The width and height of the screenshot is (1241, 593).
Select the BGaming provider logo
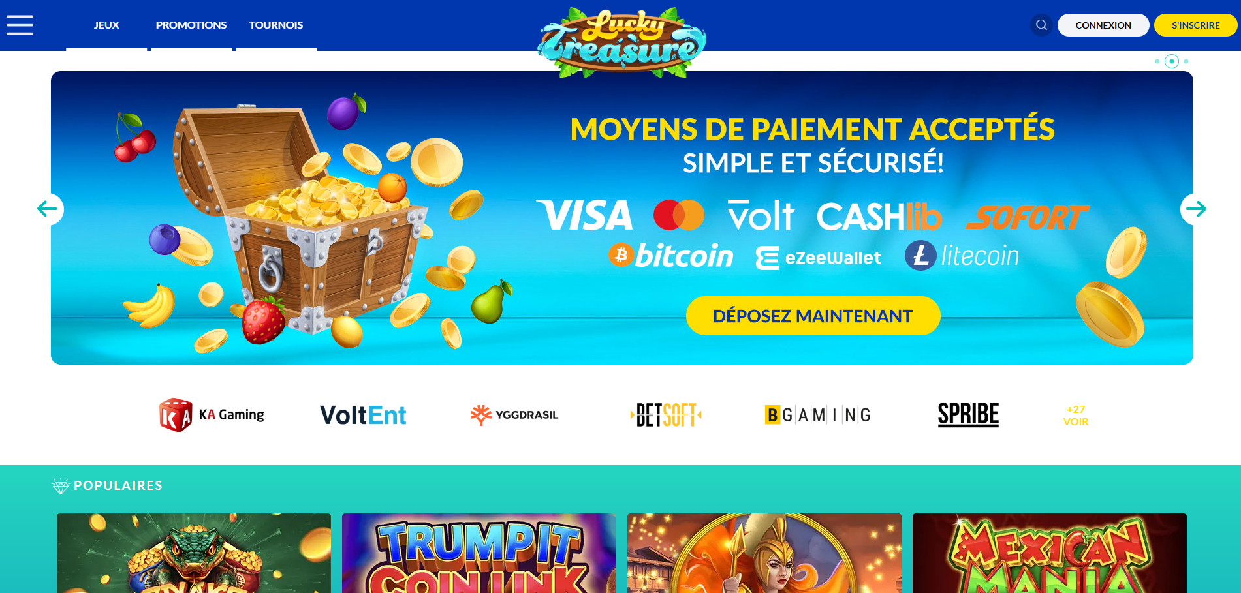click(x=817, y=415)
